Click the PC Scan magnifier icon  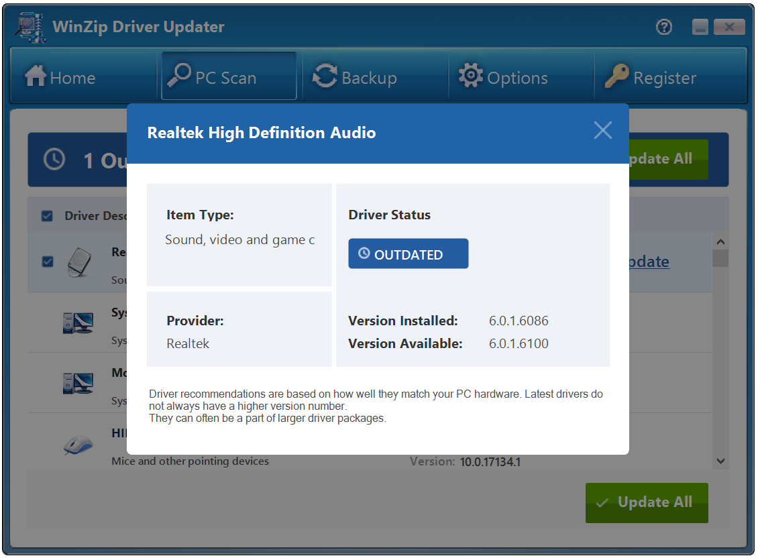point(179,76)
